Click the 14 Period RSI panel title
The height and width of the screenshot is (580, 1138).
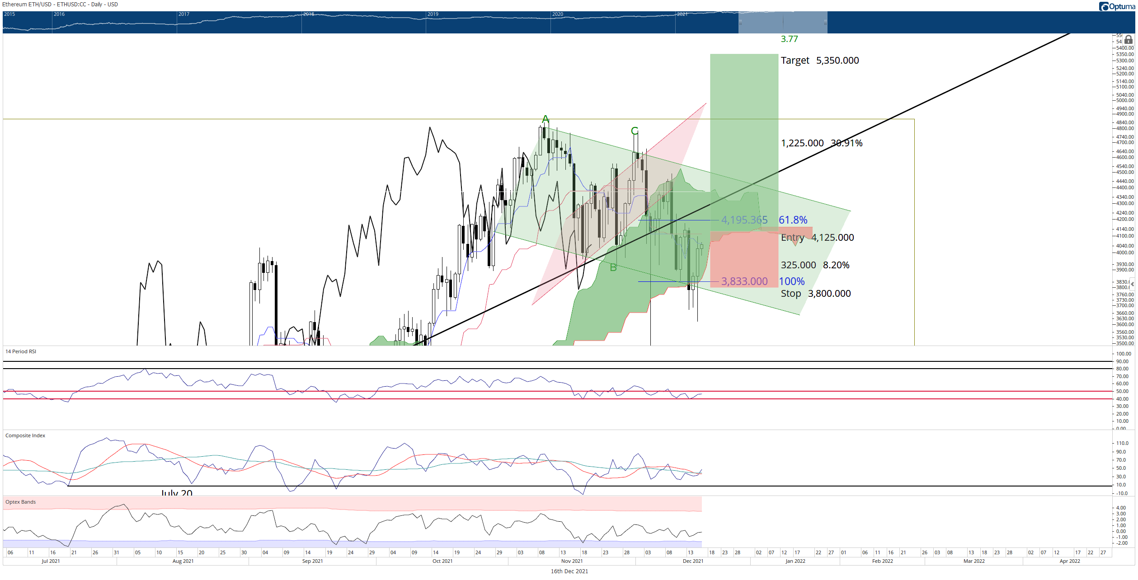(21, 351)
